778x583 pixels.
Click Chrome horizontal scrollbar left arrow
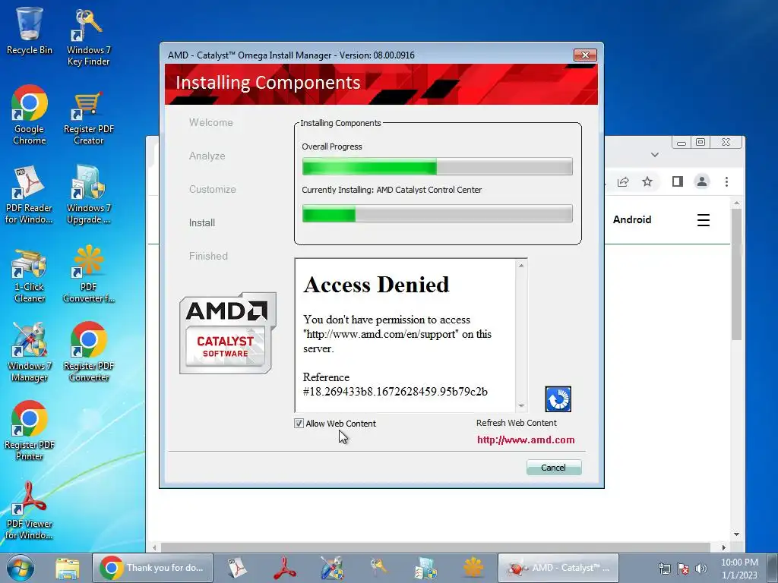[x=154, y=548]
